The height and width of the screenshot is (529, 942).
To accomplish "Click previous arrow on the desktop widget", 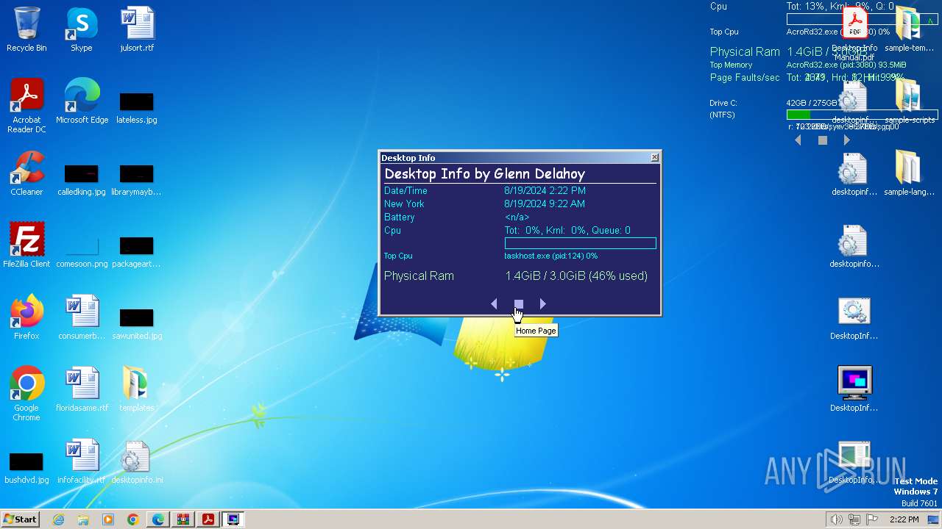I will point(798,140).
